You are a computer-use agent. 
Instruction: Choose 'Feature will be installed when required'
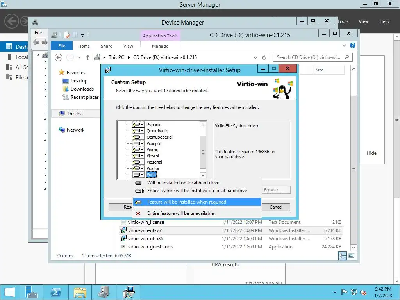197,202
